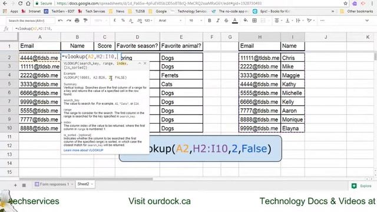Screen dimensions: 377x212
Task: Reload the page in browser
Action: pos(21,4)
